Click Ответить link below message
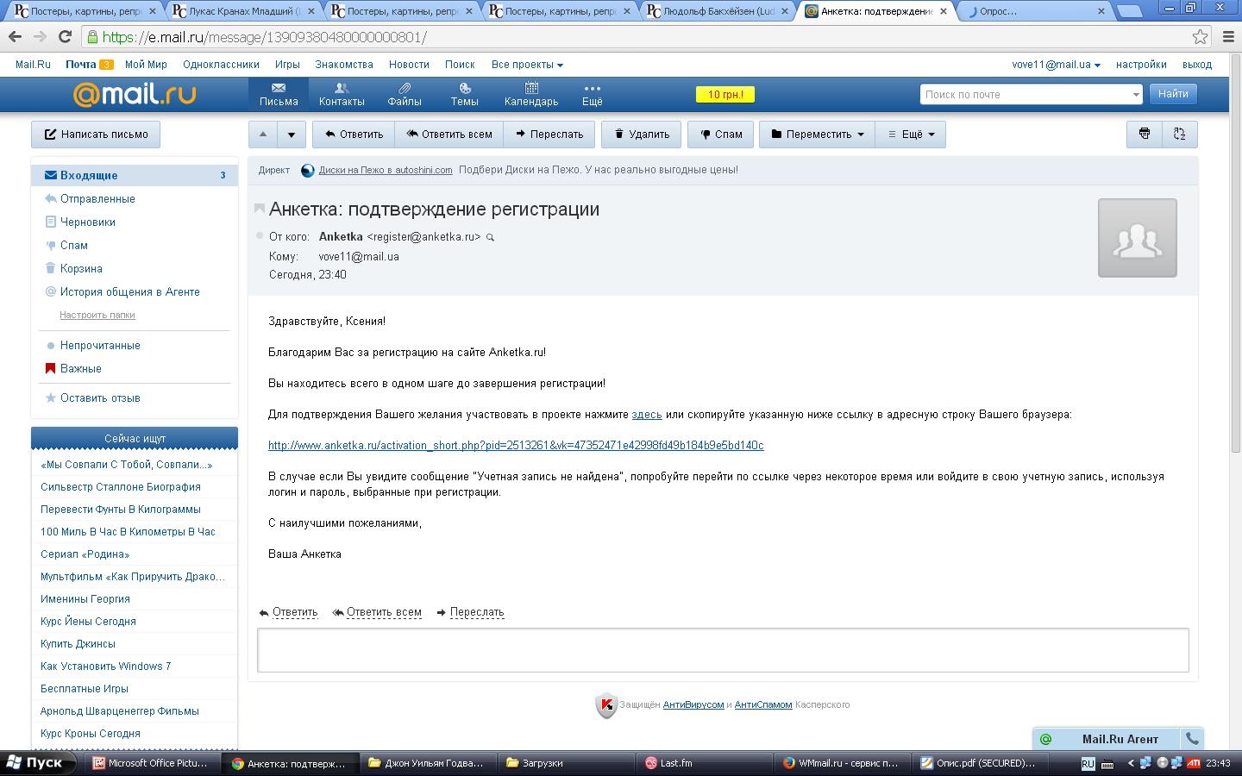The width and height of the screenshot is (1242, 776). coord(295,612)
